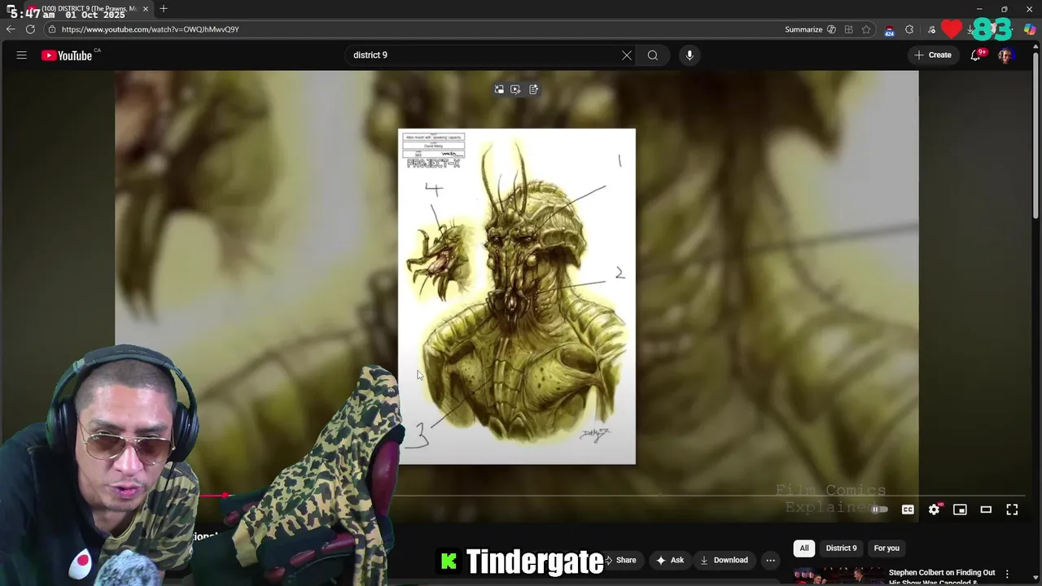1042x586 pixels.
Task: Start voice search with the microphone
Action: tap(690, 55)
